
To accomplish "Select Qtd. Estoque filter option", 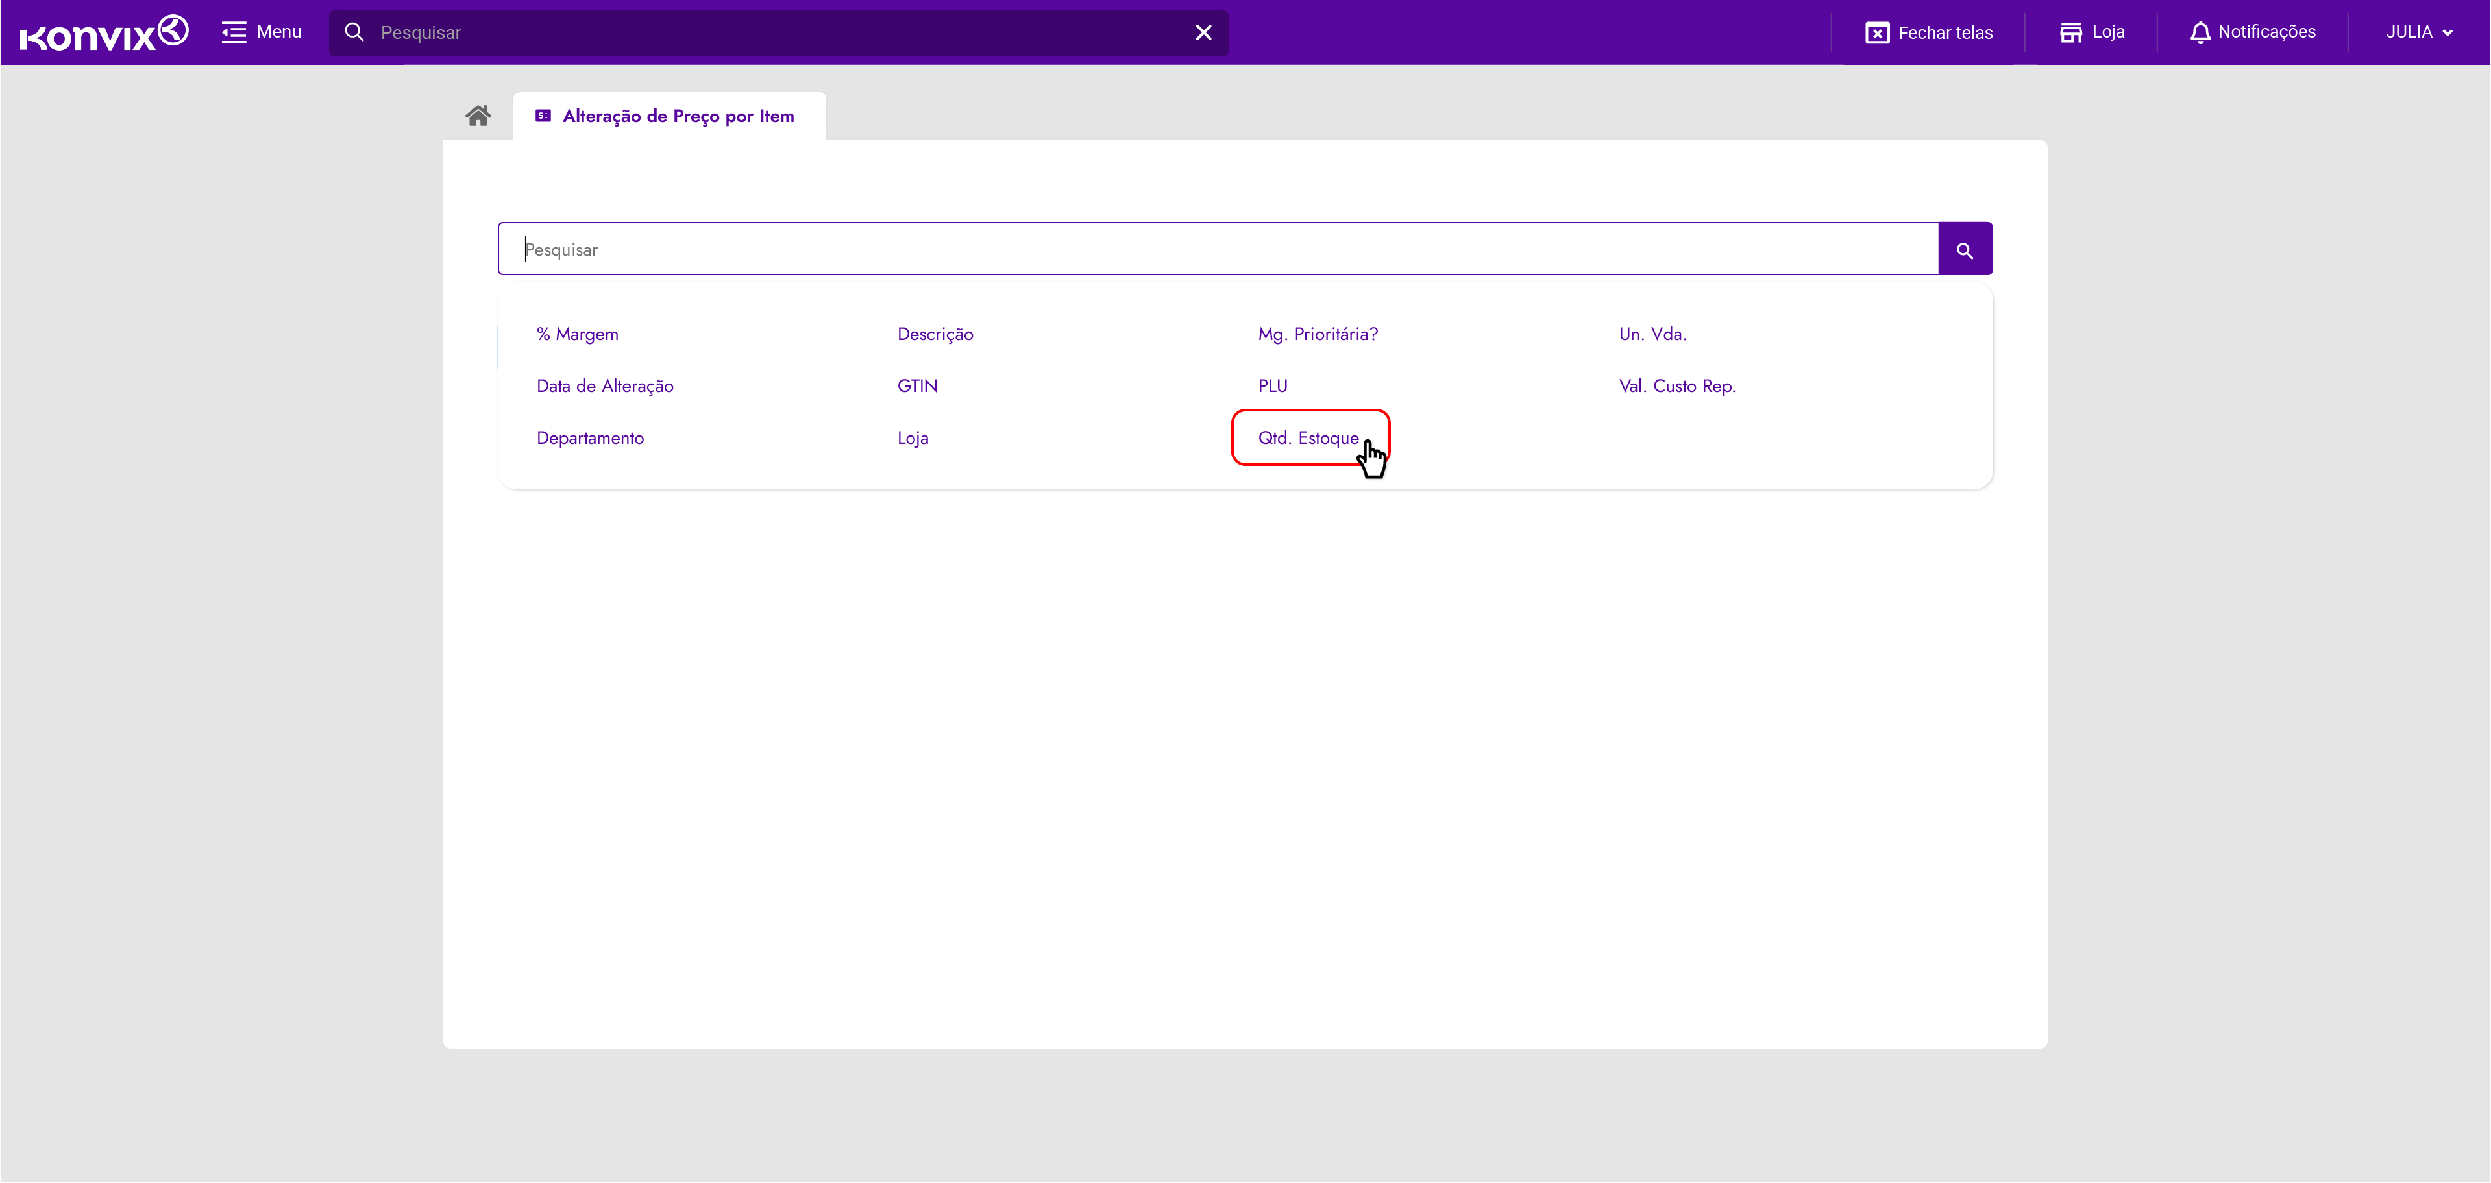I will pyautogui.click(x=1307, y=439).
